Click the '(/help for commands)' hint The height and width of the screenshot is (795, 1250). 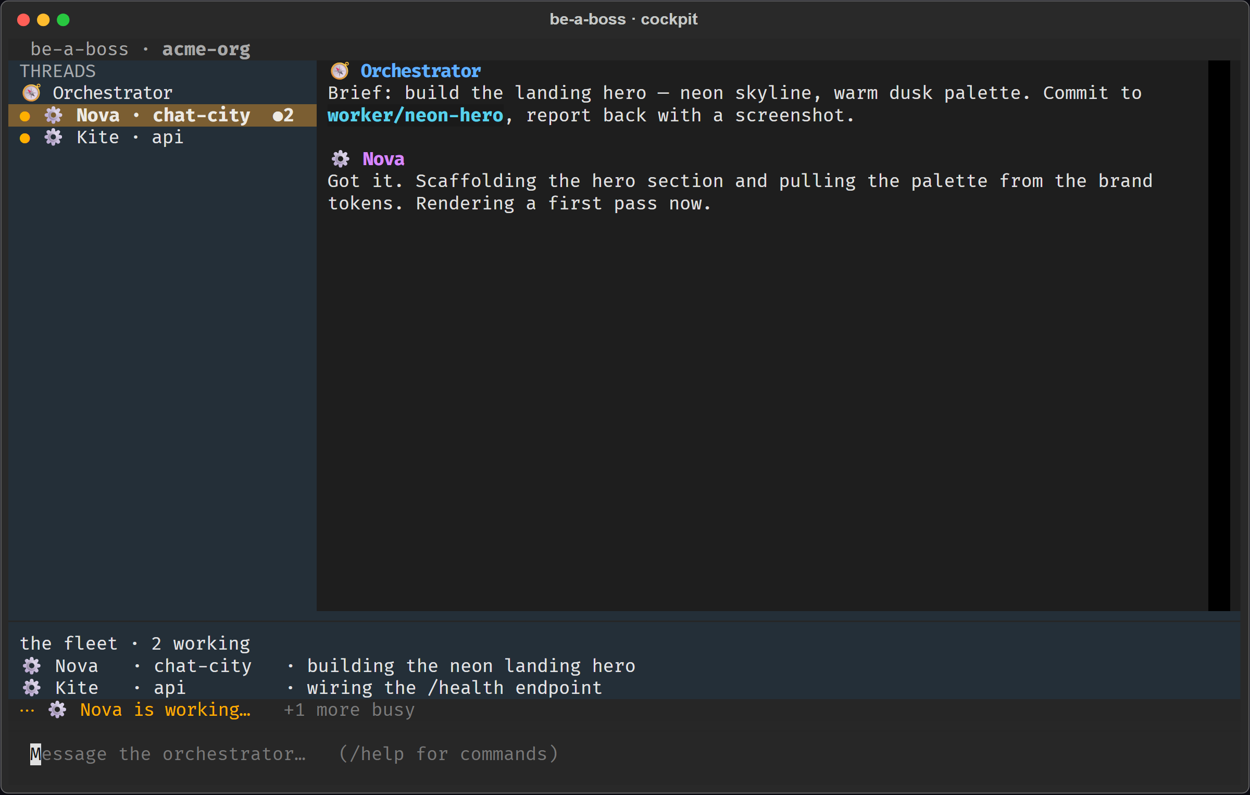pos(448,754)
